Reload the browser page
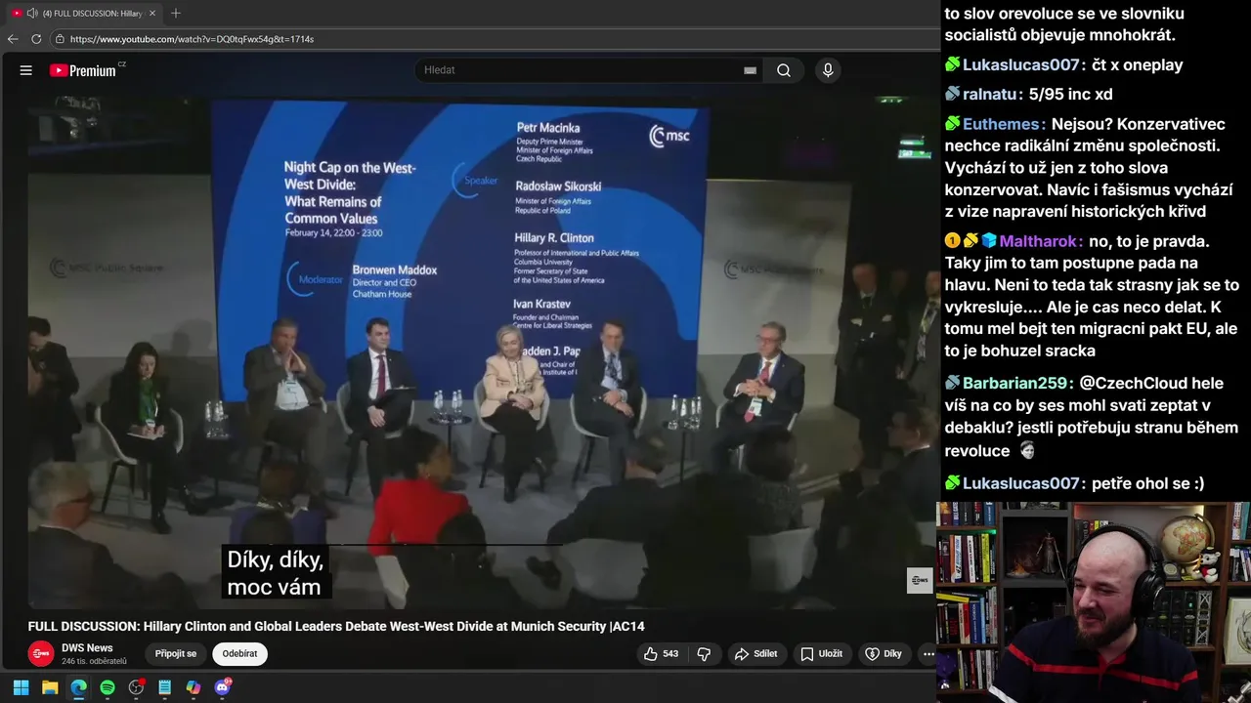This screenshot has width=1251, height=703. point(36,39)
